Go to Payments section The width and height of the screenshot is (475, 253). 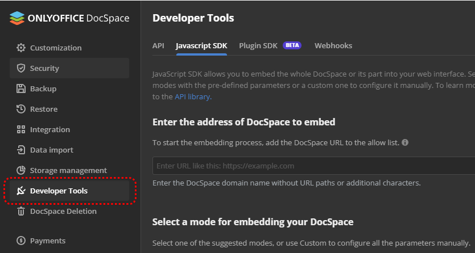(69, 241)
